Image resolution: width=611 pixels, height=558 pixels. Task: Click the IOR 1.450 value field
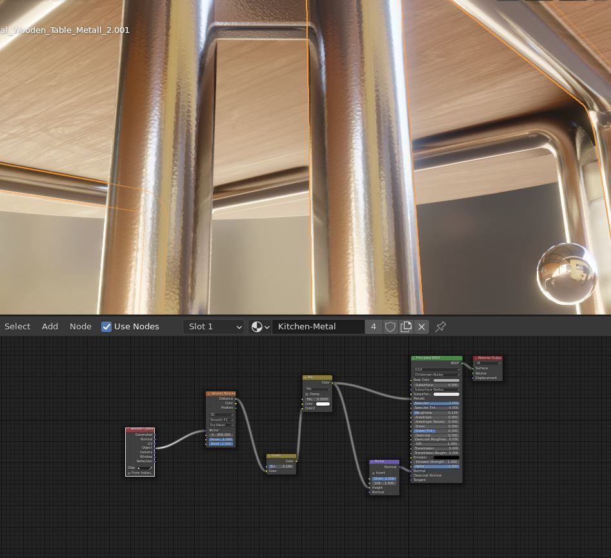436,444
